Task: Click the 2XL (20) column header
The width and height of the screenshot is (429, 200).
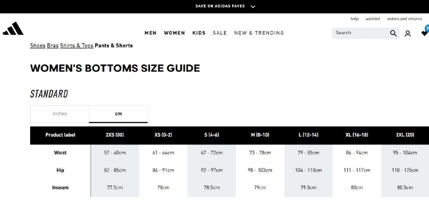Action: pyautogui.click(x=405, y=135)
